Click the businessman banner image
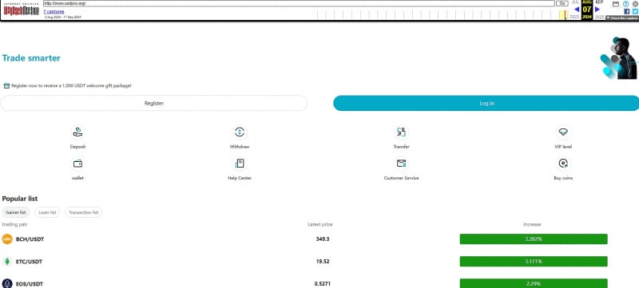This screenshot has height=288, width=639. click(x=618, y=58)
